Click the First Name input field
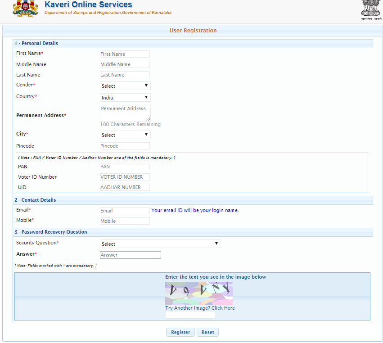The width and height of the screenshot is (383, 343). tap(125, 54)
